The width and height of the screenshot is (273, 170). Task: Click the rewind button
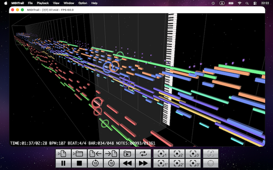point(127,163)
